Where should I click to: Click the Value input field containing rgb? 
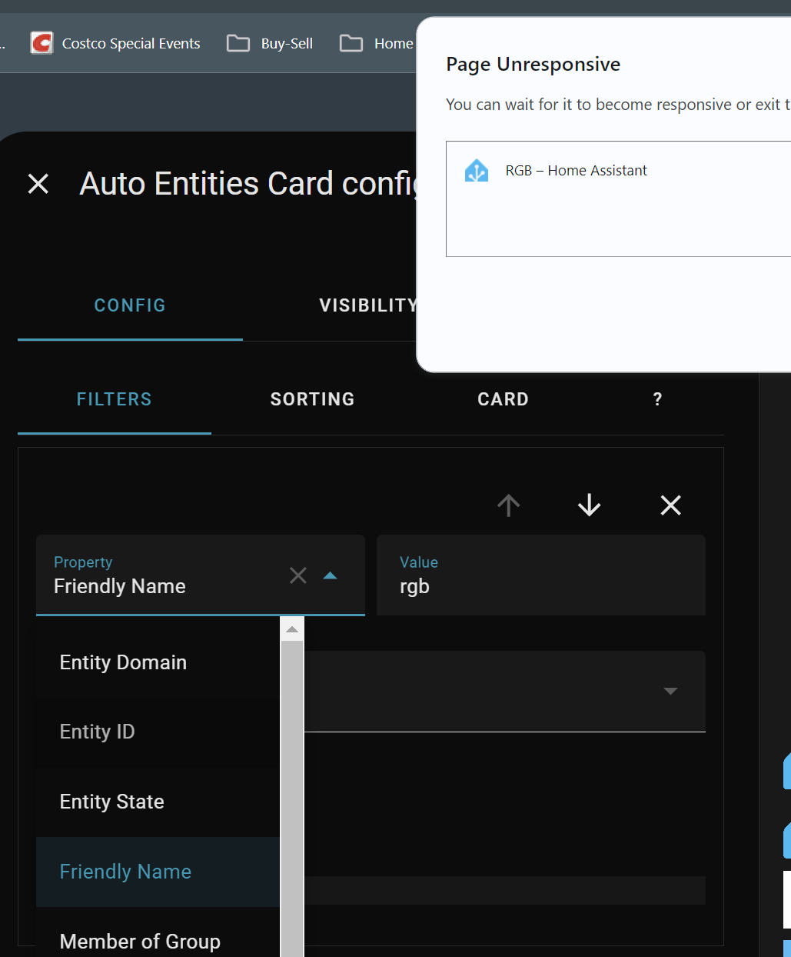(540, 585)
